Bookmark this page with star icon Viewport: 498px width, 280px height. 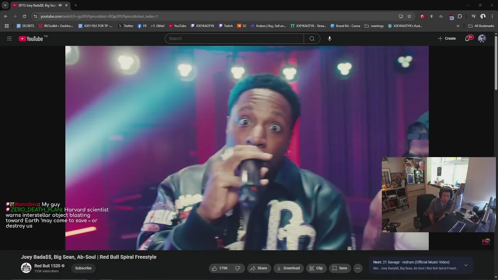click(409, 16)
